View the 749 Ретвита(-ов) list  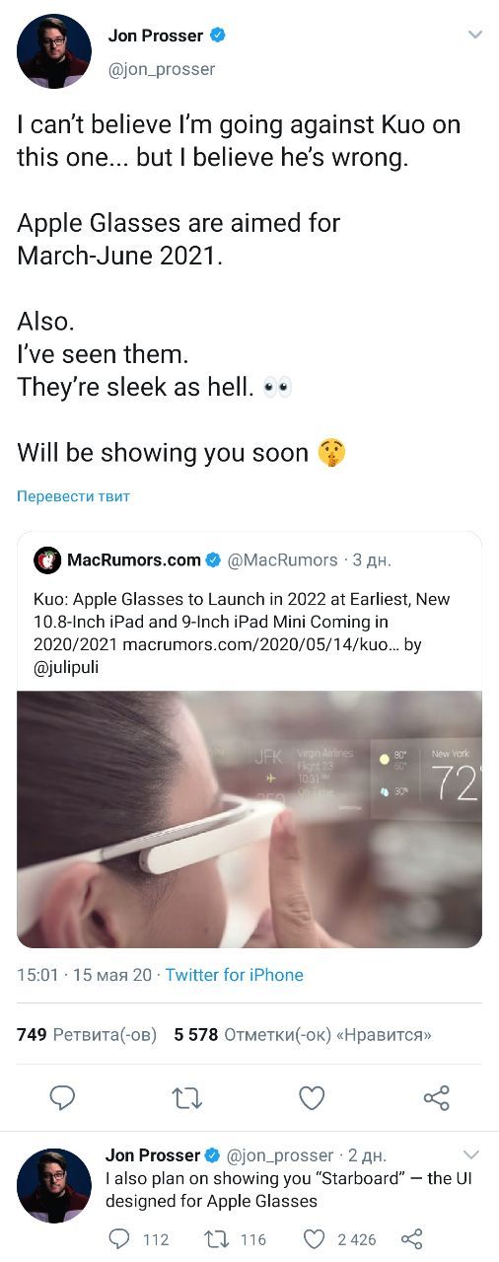87,1035
